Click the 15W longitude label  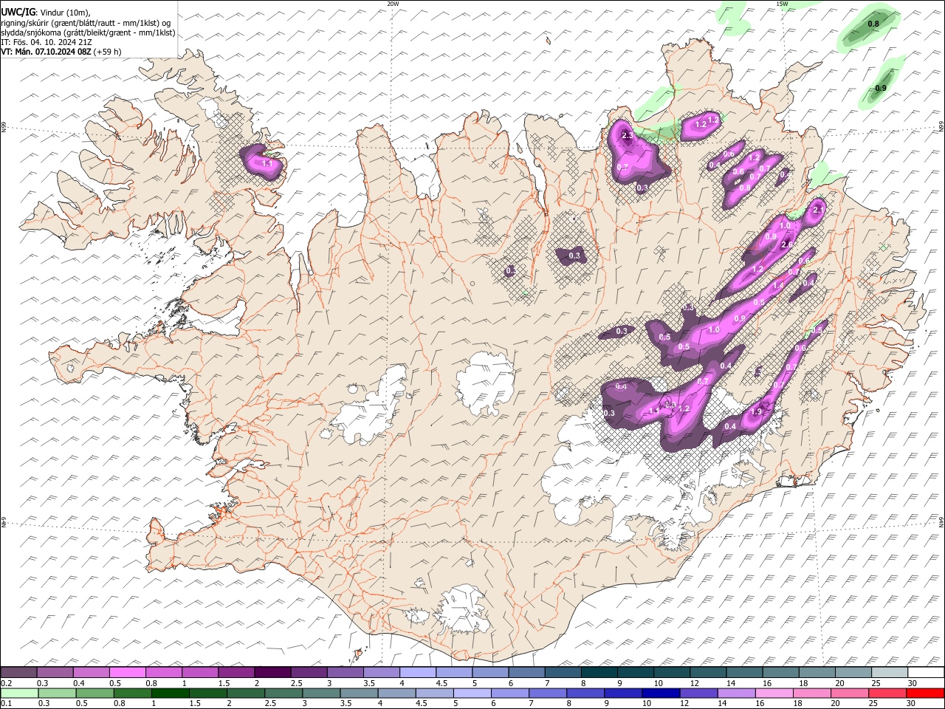click(782, 4)
